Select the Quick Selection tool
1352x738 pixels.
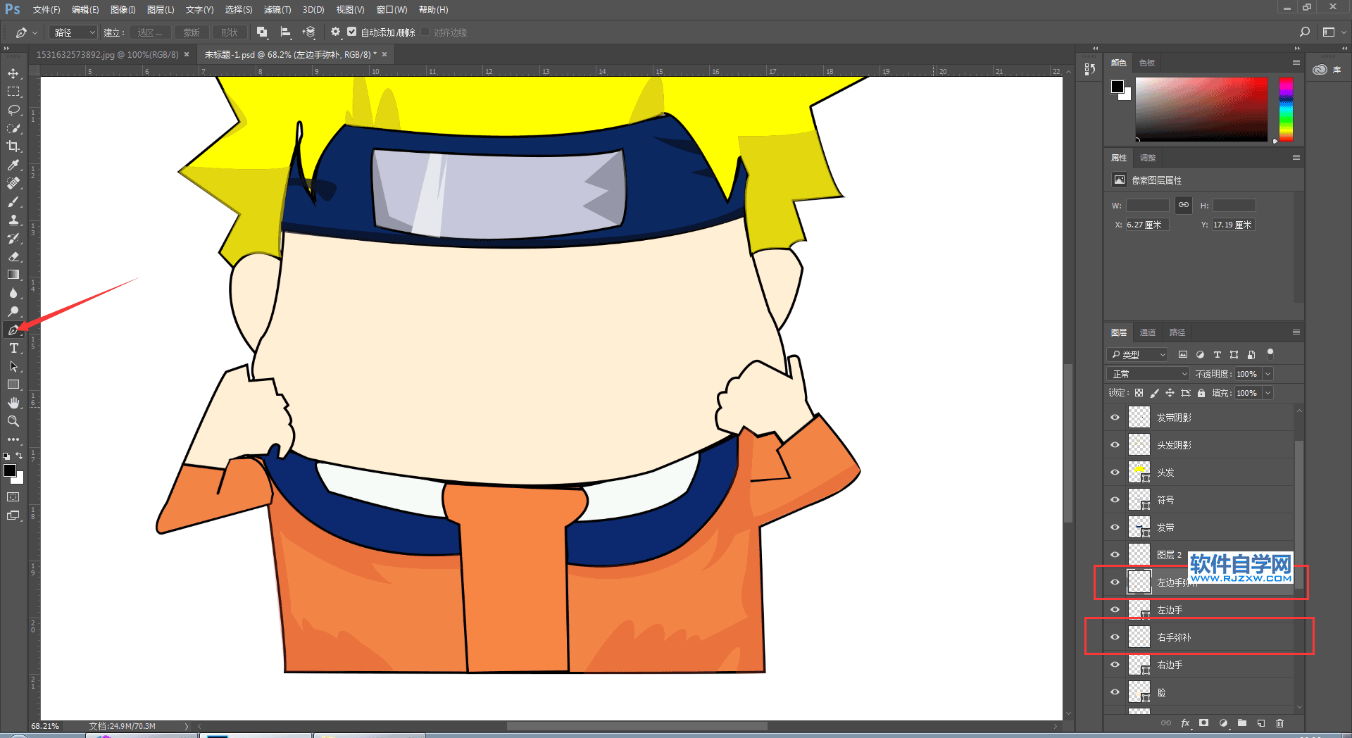13,128
